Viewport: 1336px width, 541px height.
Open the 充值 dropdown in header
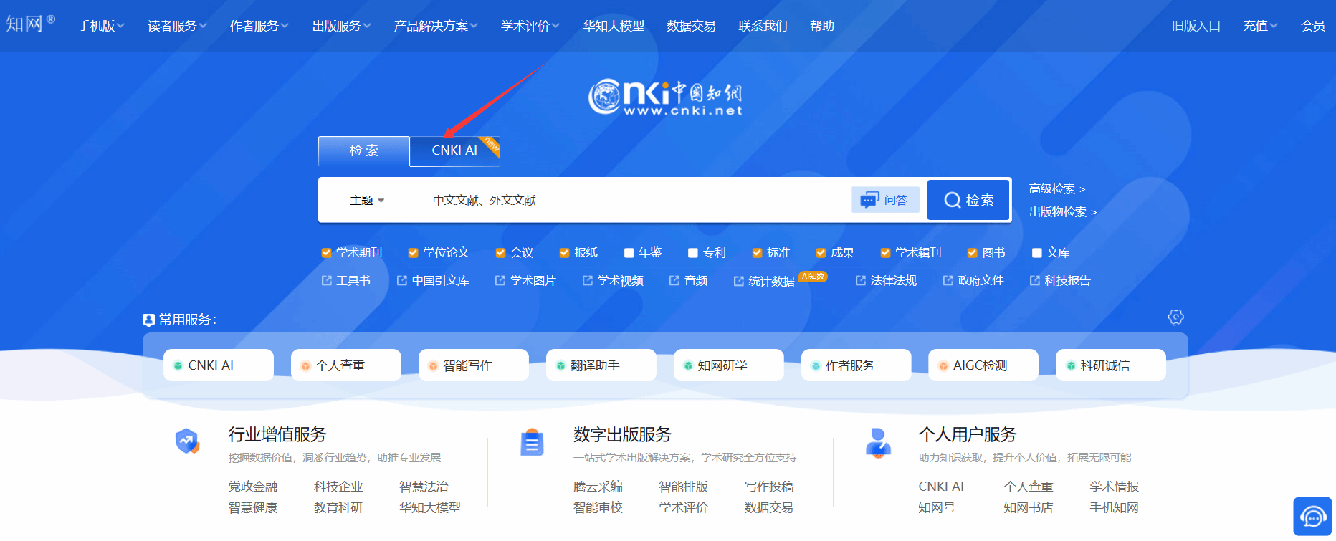tap(1259, 26)
